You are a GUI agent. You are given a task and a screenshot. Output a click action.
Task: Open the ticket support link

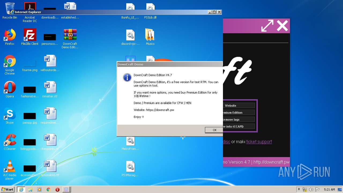tap(259, 142)
